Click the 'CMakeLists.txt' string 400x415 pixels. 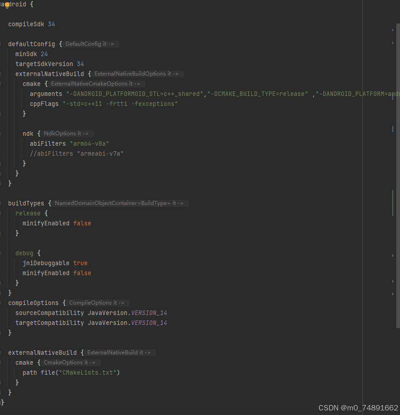point(88,372)
